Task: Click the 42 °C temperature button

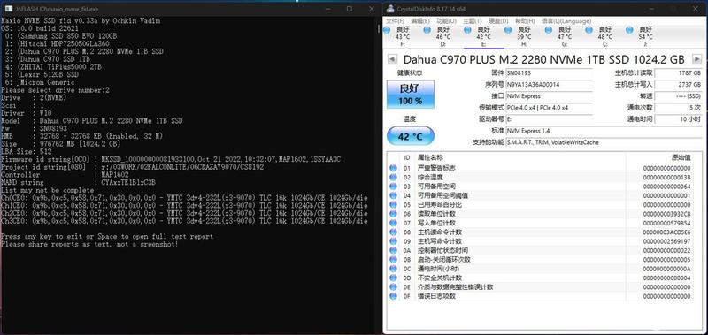Action: click(x=411, y=136)
